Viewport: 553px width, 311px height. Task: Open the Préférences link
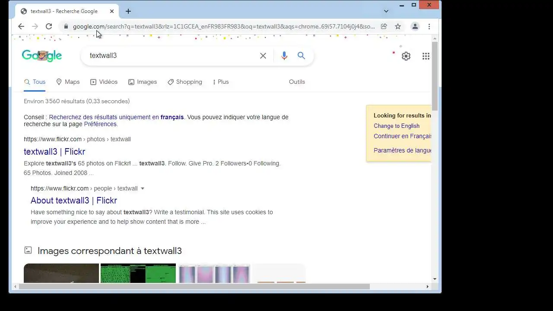(100, 124)
